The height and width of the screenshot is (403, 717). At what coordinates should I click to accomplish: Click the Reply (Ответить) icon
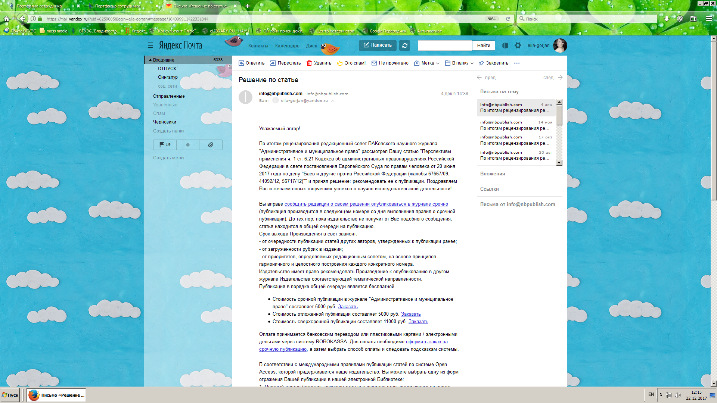242,63
